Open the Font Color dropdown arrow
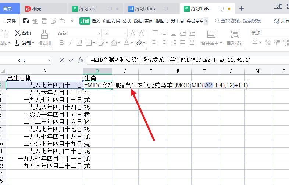289x185 pixels. click(x=132, y=43)
